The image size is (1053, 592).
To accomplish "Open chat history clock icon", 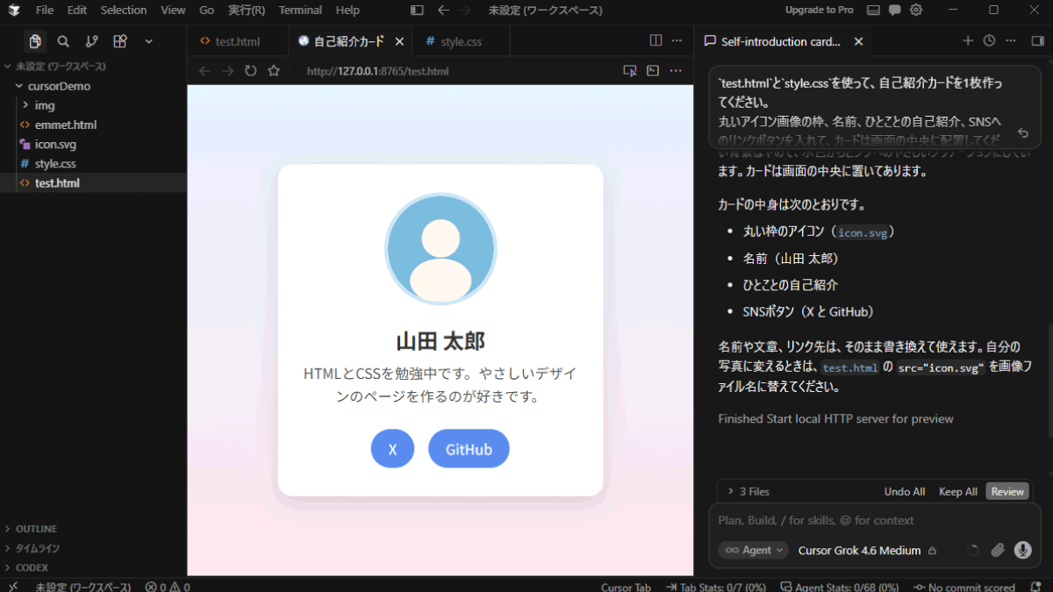I will point(989,40).
